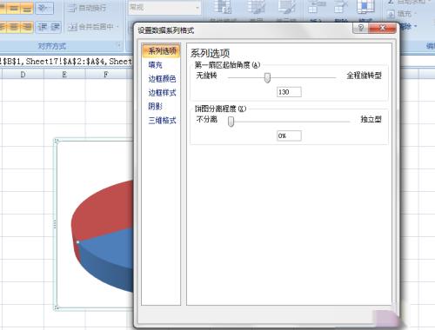Screen dimensions: 435x330
Task: Click the format cells icon
Action: pos(365,7)
